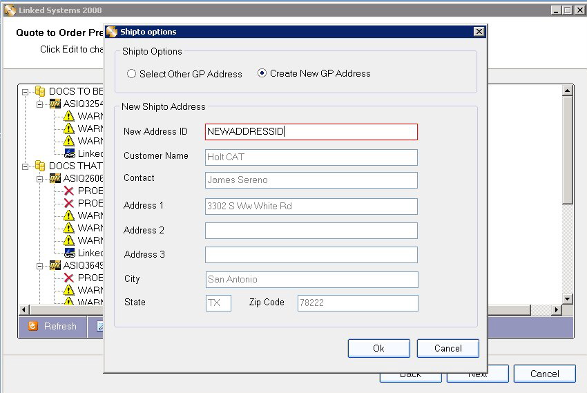
Task: Click the Refresh button
Action: [x=52, y=327]
